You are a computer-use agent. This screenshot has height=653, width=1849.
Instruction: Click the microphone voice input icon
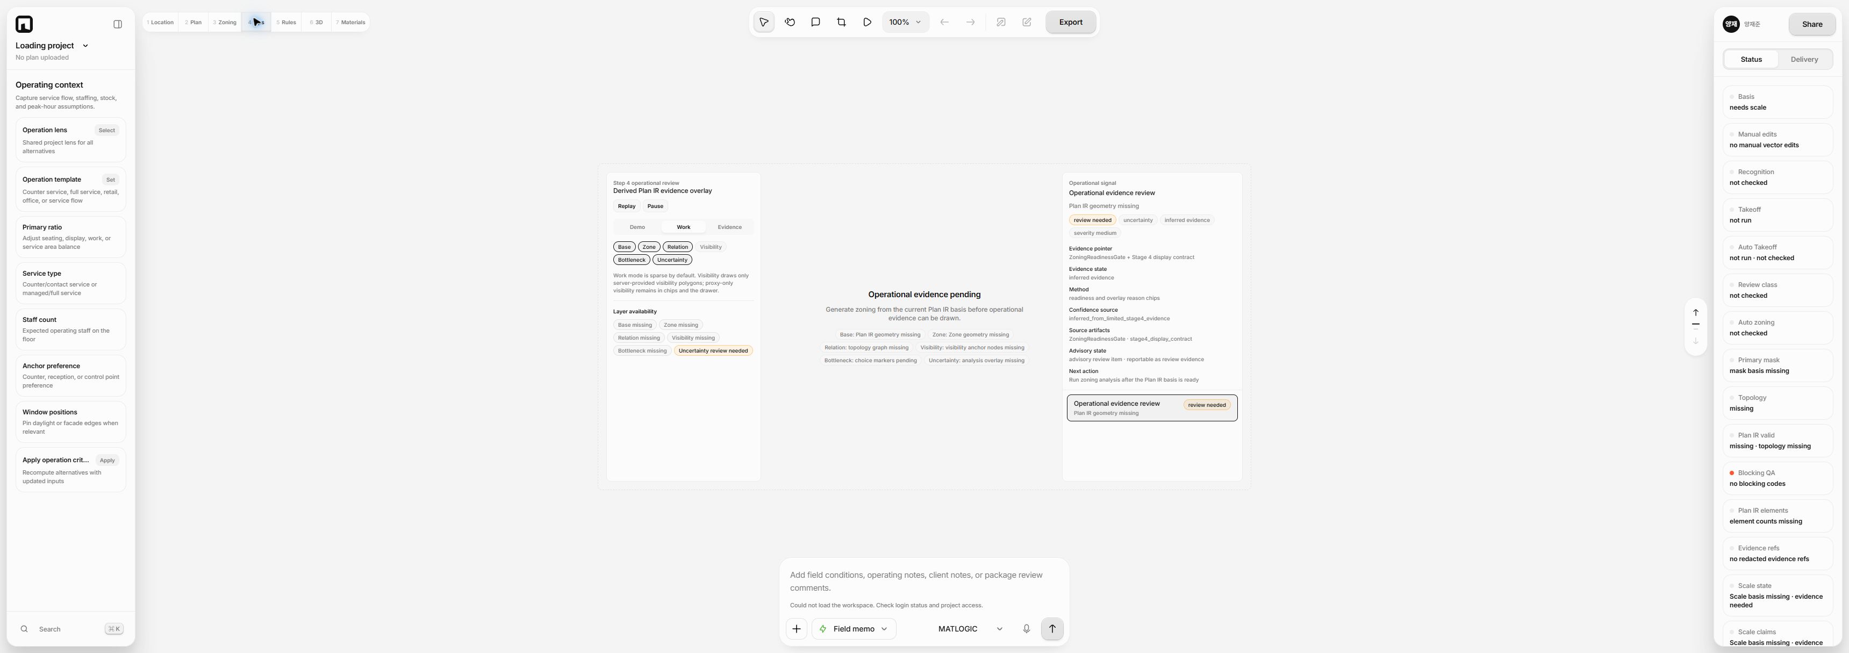[1027, 629]
